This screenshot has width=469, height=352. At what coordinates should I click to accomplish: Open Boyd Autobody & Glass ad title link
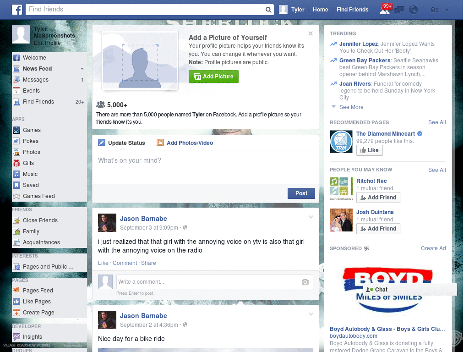[387, 329]
